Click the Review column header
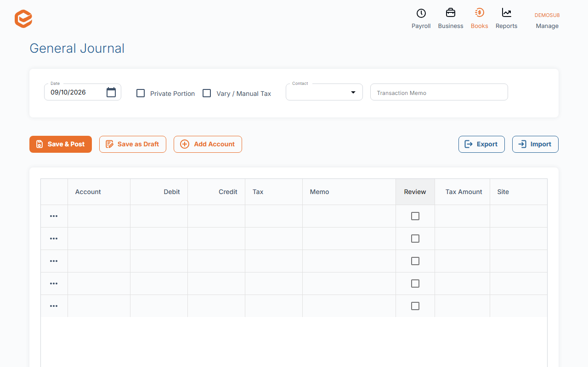 click(415, 192)
